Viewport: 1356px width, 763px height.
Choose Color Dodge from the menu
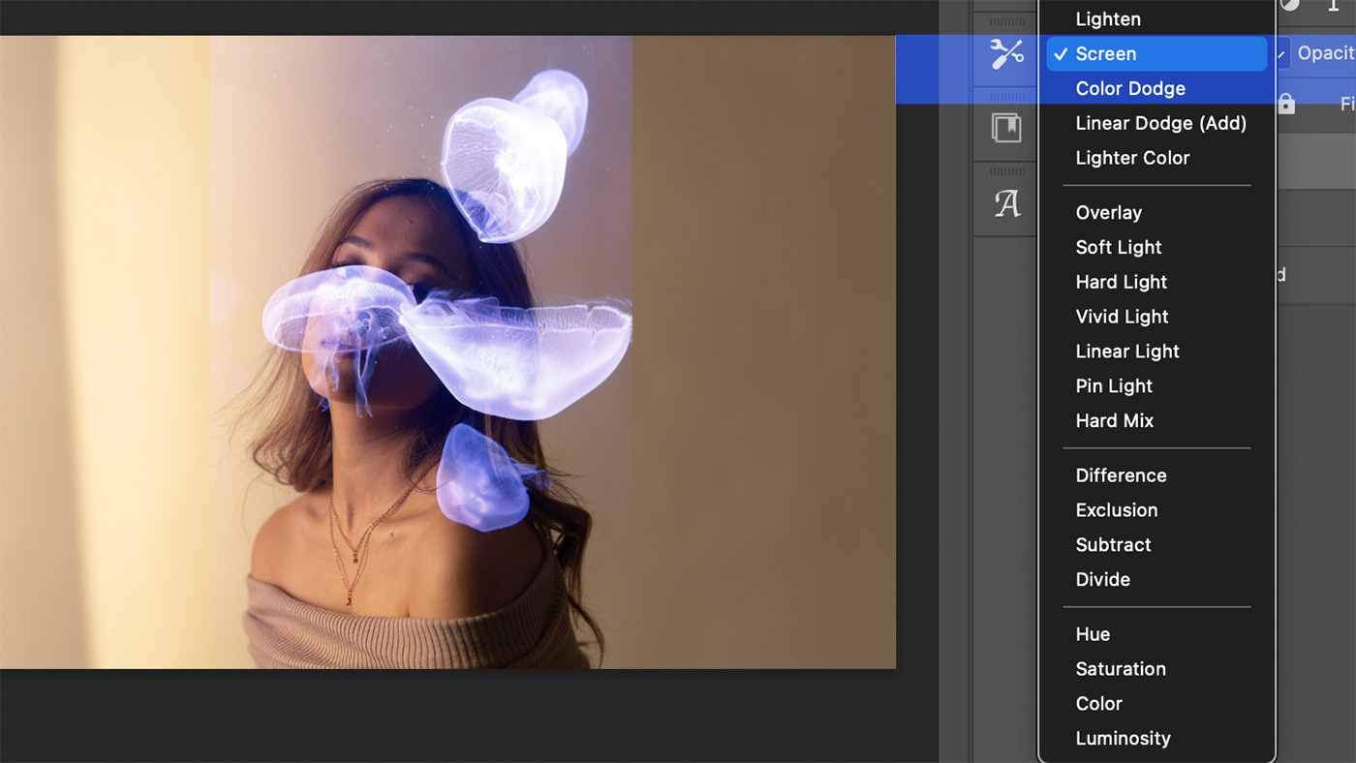click(1130, 88)
